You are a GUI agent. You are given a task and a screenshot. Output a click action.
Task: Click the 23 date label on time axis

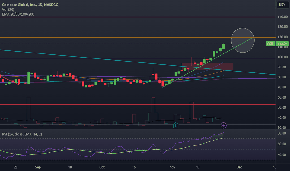(16, 167)
